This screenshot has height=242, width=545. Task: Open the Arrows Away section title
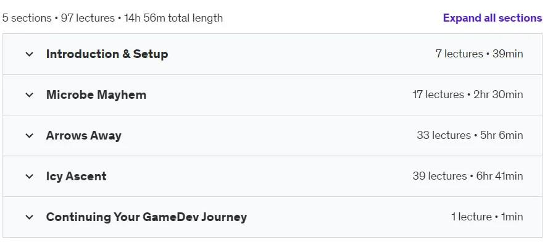coord(84,135)
